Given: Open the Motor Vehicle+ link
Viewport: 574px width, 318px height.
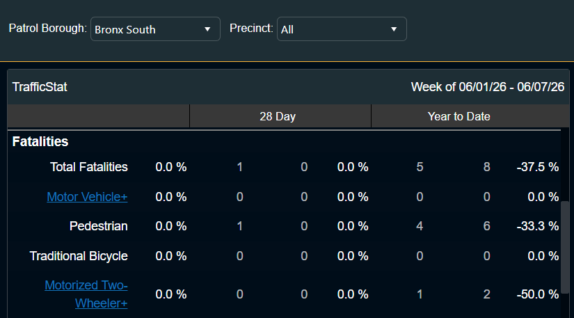Looking at the screenshot, I should click(87, 197).
